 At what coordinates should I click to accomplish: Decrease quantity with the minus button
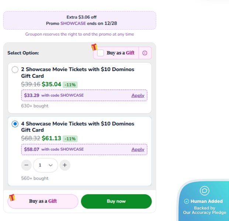tap(26, 165)
